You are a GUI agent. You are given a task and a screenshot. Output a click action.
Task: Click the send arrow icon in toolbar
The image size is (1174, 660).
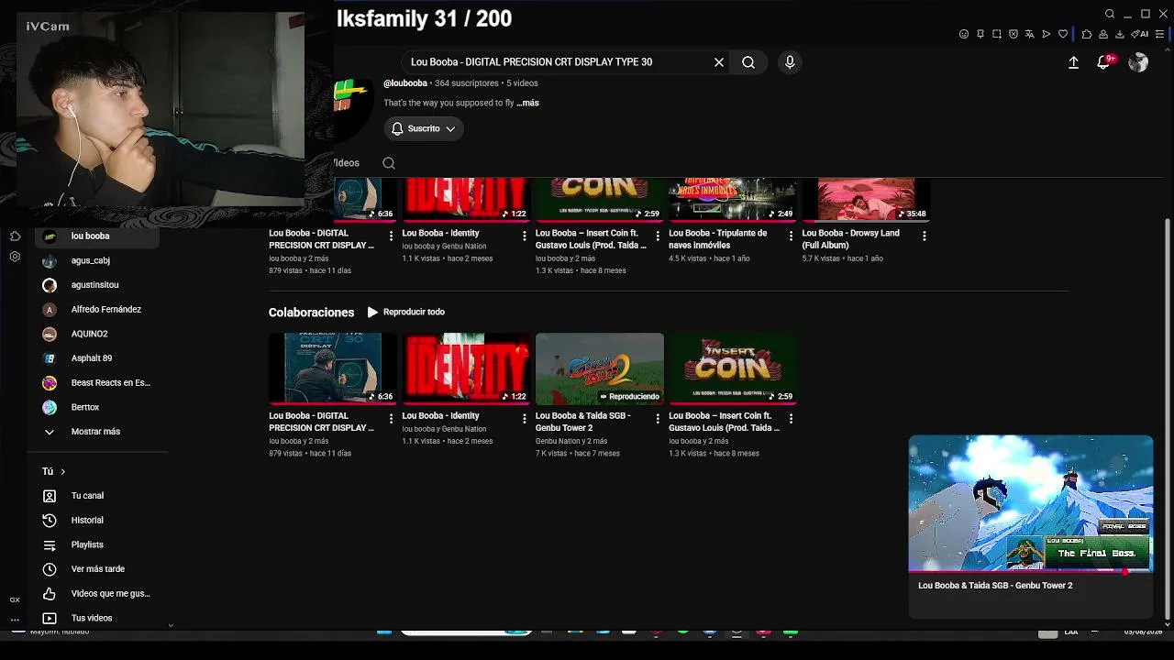click(x=1047, y=34)
